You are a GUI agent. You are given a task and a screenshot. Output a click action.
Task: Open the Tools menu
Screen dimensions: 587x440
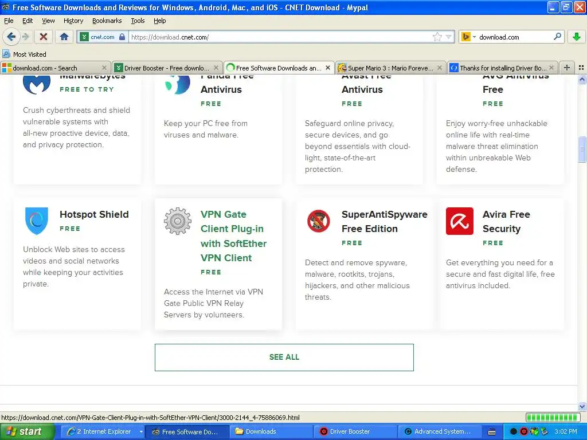point(138,21)
